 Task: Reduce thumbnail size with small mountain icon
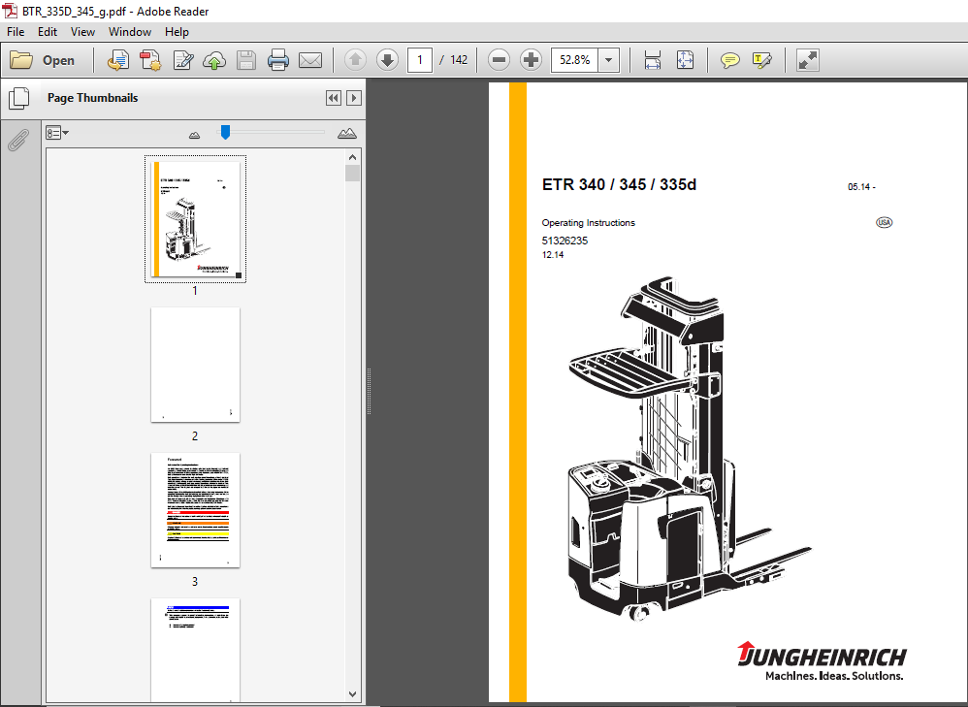point(194,134)
